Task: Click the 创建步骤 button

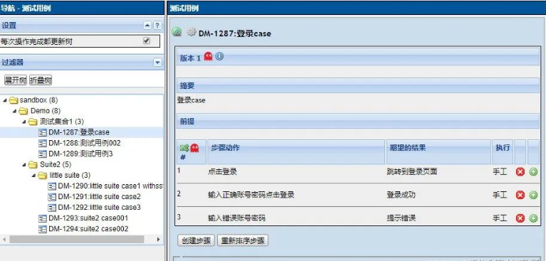Action: click(x=196, y=240)
